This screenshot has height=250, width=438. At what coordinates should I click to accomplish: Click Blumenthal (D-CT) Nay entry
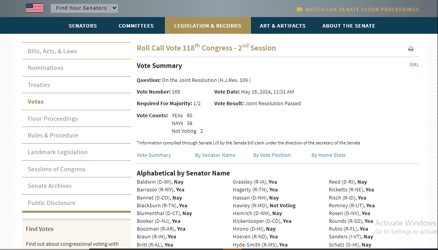click(x=164, y=214)
